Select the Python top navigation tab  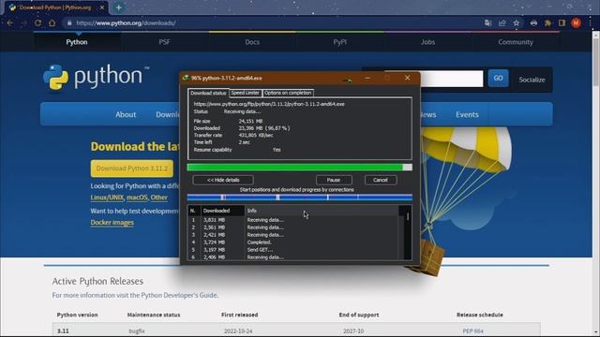(x=77, y=42)
